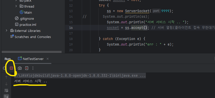Click the 'catch' keyword on line 18
Viewport: 215px width, 98px height.
click(x=108, y=39)
